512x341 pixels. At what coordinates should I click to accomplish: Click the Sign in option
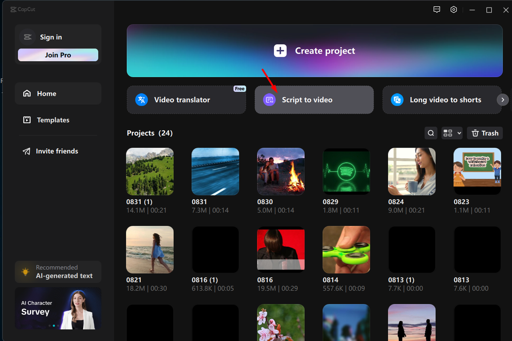pos(51,37)
